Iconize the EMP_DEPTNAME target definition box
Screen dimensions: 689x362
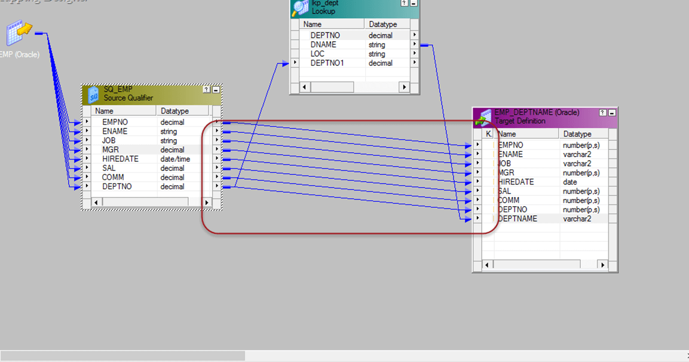point(613,112)
